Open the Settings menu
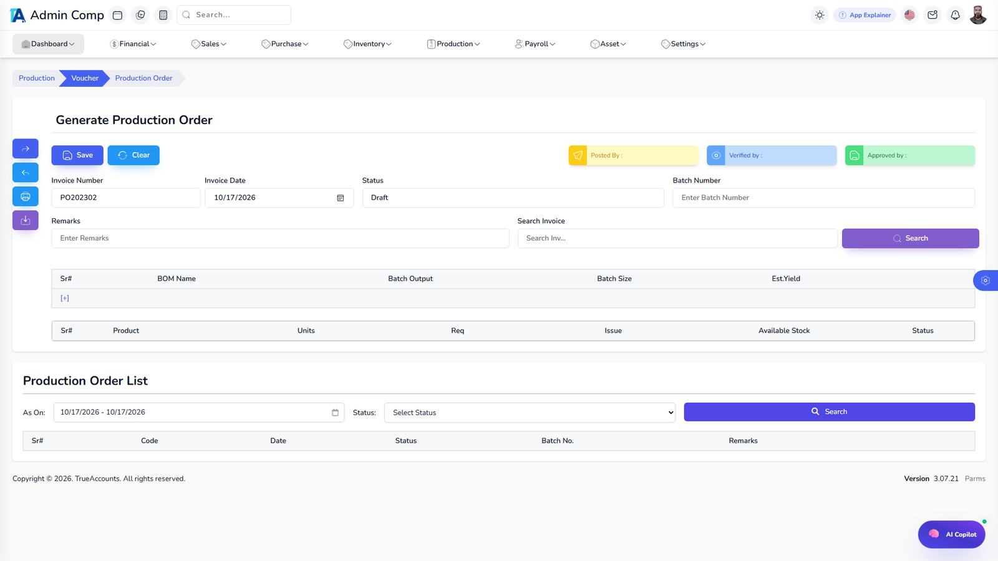 684,44
